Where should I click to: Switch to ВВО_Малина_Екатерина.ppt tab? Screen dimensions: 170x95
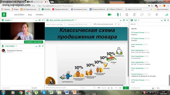click(103, 24)
